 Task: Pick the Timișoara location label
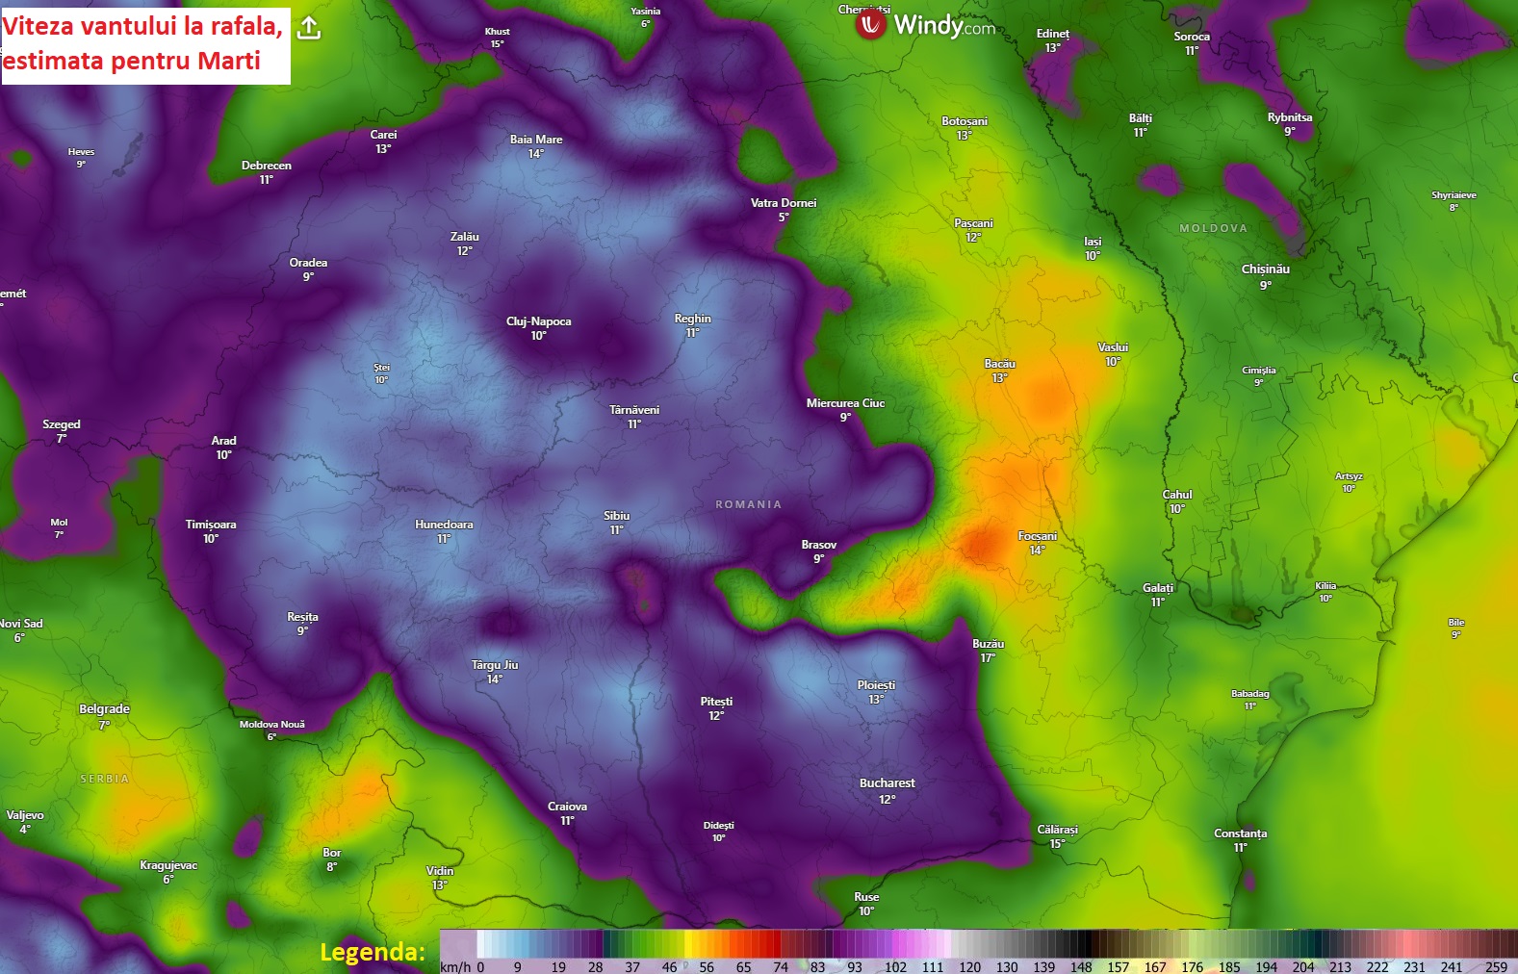pyautogui.click(x=211, y=525)
